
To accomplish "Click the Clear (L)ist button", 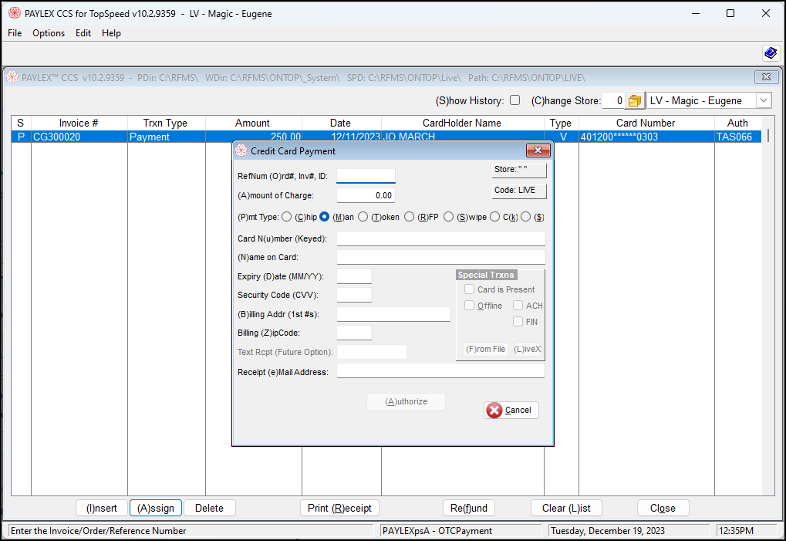I will click(566, 508).
